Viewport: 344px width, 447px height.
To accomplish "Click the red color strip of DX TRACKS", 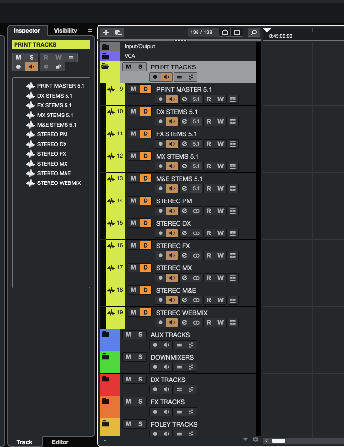I will (110, 385).
